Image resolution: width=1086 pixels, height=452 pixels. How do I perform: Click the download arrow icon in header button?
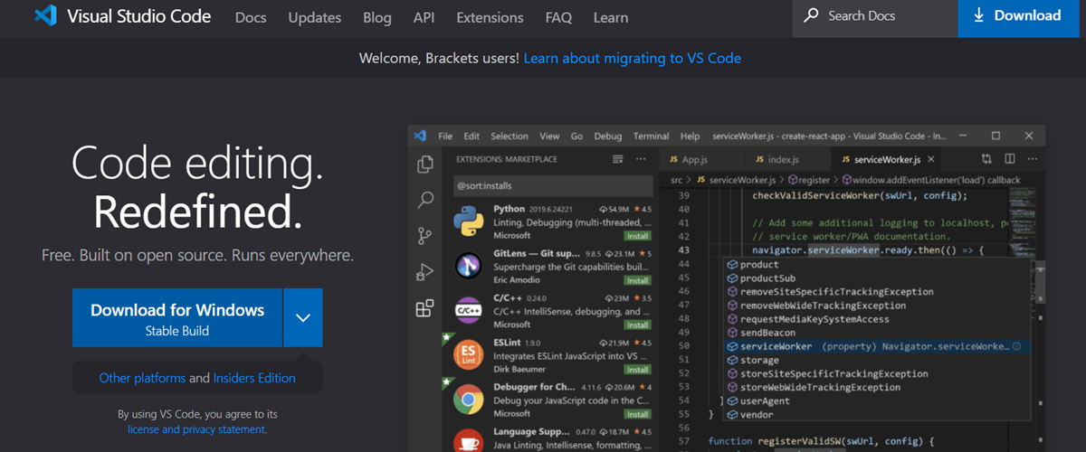coord(979,15)
